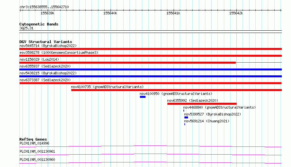
Task: Click the nsv5445714 (ByrskaBishop2022) label
Action: coord(48,46)
